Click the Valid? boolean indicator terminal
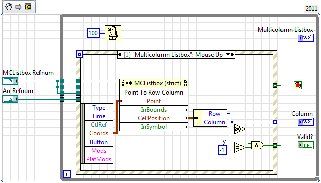This screenshot has height=183, width=321. tap(306, 145)
